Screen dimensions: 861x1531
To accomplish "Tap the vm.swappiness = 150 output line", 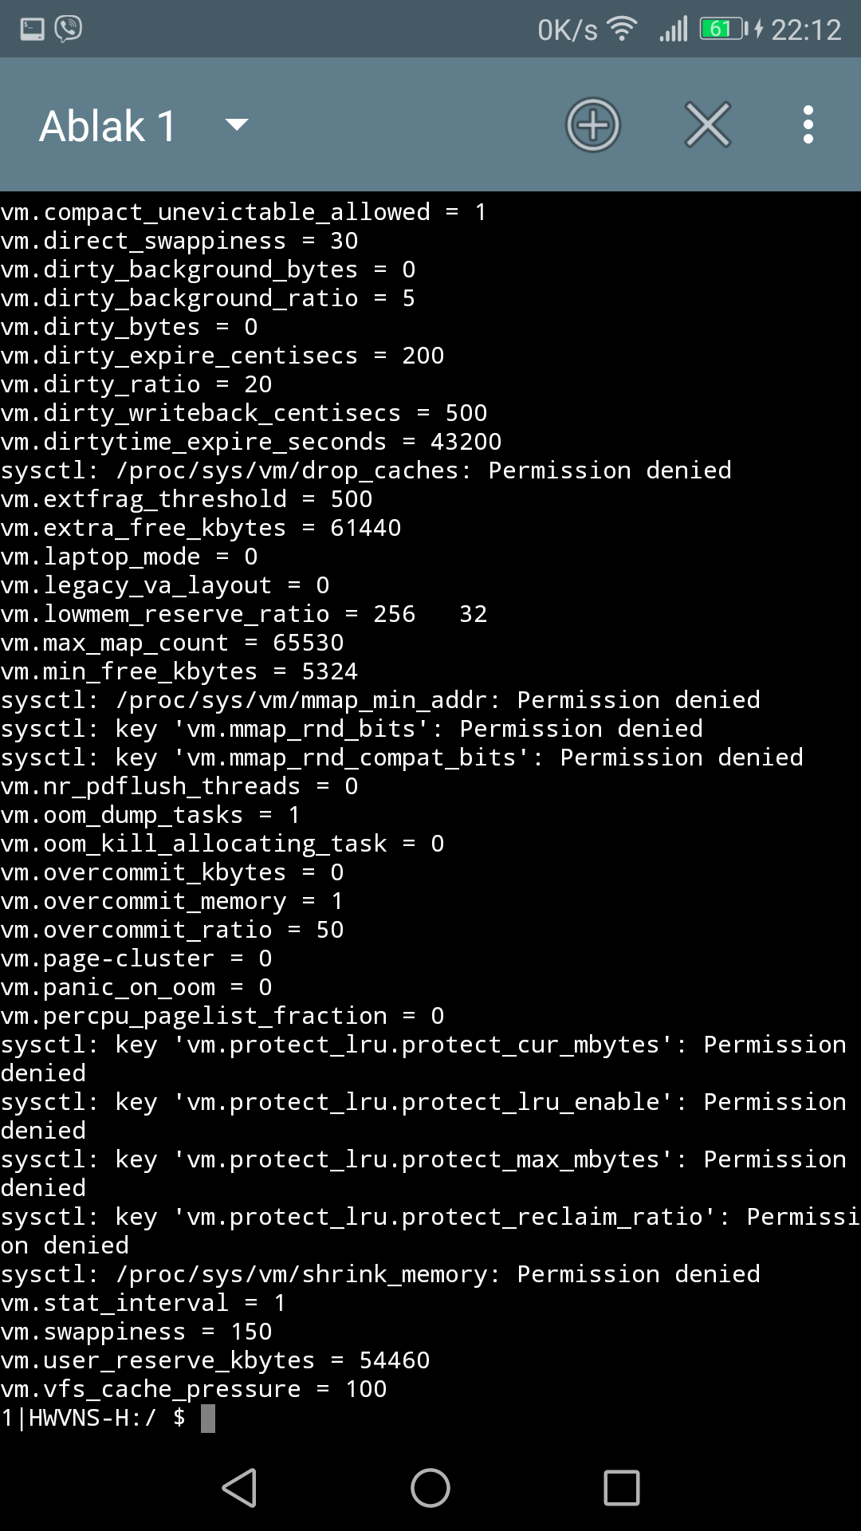I will [x=136, y=1332].
